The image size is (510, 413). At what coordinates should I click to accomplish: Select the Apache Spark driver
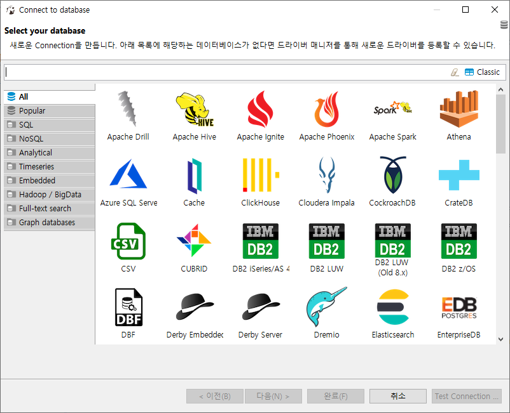pyautogui.click(x=392, y=108)
